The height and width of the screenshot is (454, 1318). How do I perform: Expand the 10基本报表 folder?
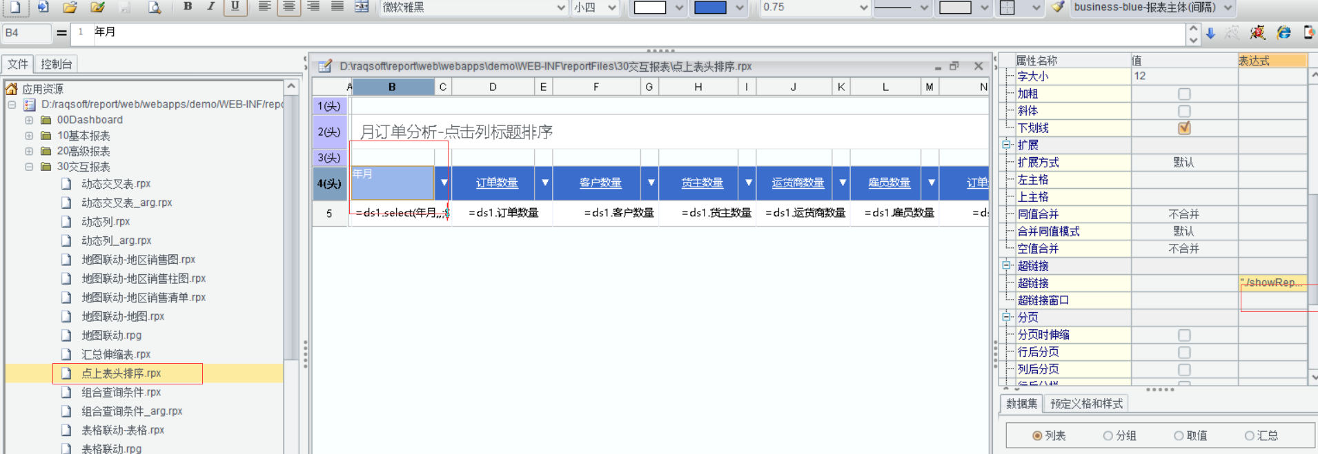click(29, 136)
